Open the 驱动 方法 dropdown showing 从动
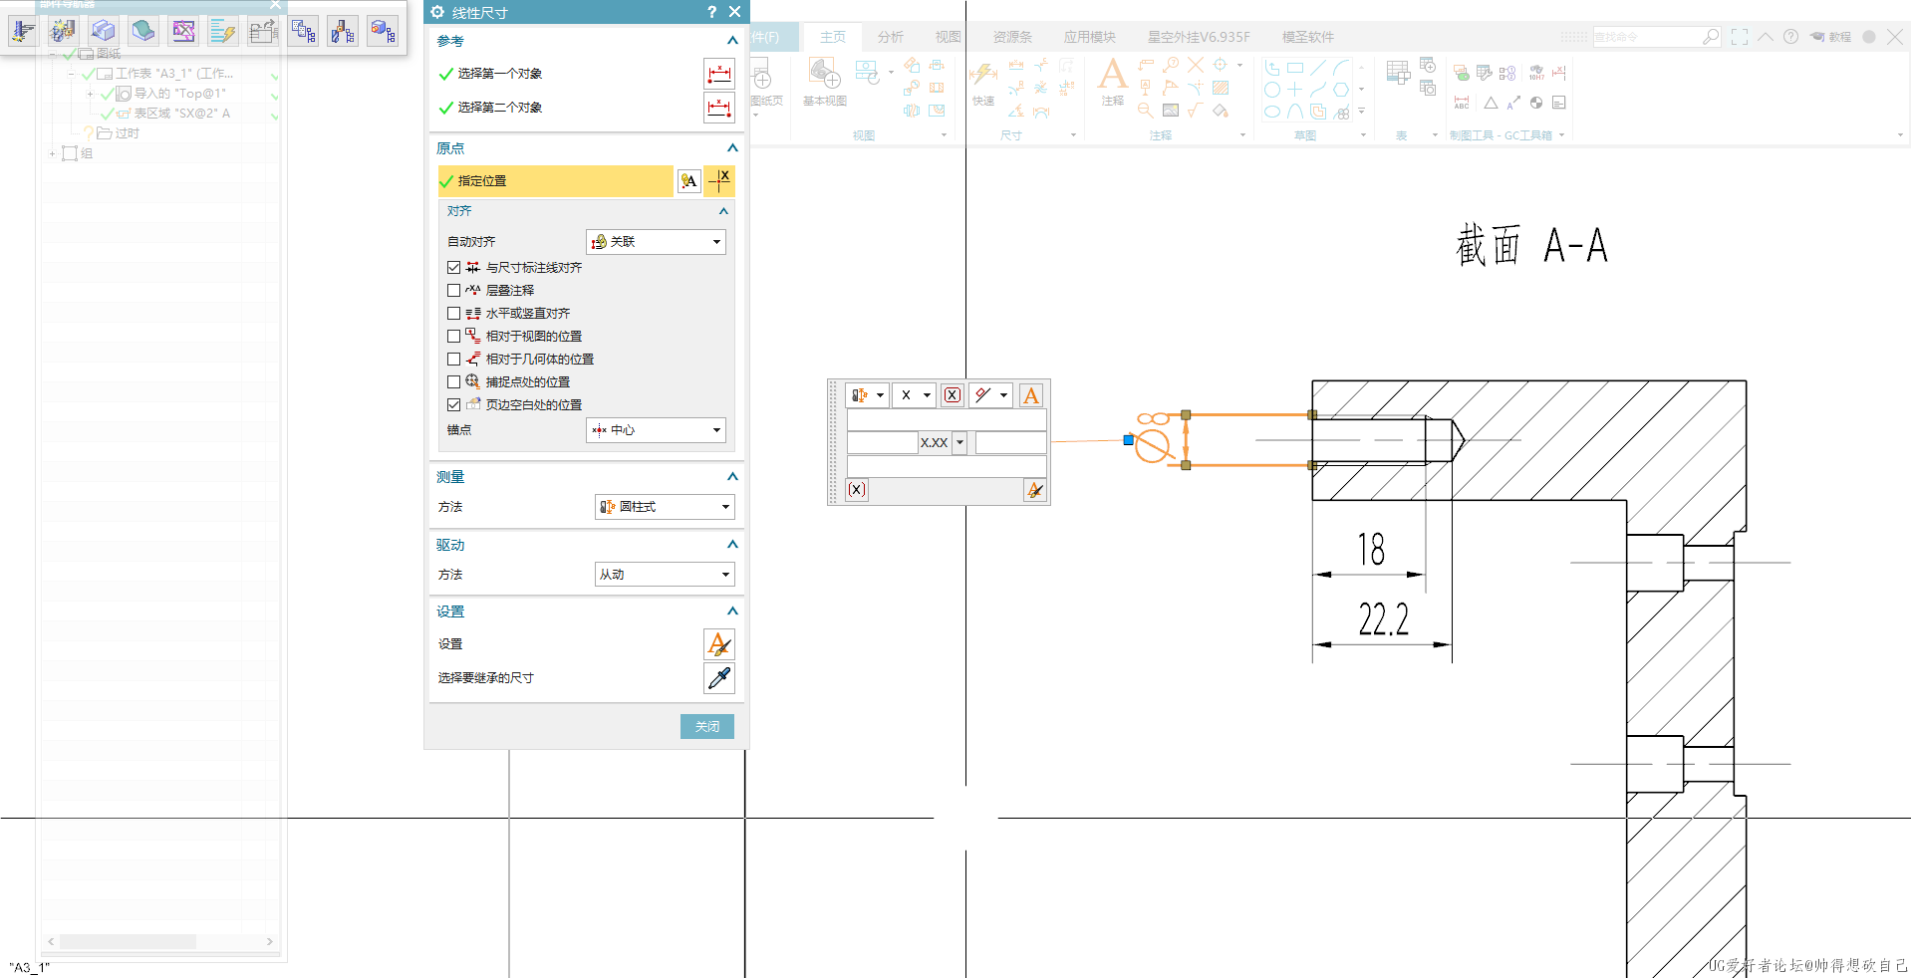This screenshot has width=1911, height=978. click(665, 575)
